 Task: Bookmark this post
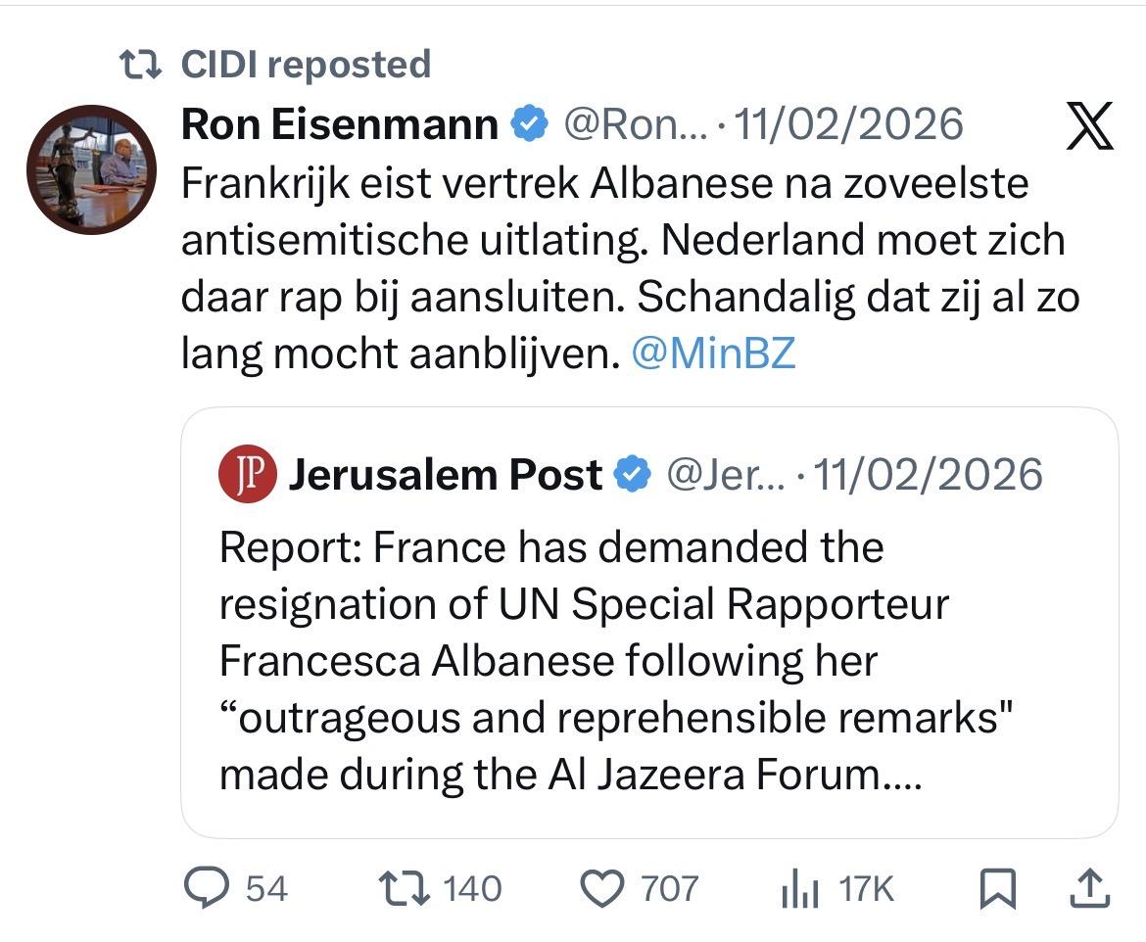coord(999,889)
